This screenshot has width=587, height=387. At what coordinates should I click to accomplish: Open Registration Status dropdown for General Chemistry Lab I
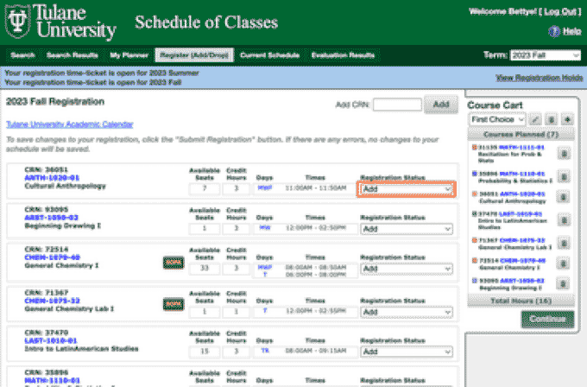pyautogui.click(x=407, y=312)
